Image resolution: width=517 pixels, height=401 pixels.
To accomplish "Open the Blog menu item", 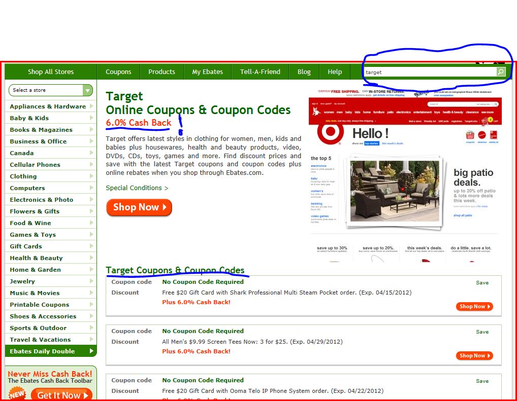I will tap(304, 72).
